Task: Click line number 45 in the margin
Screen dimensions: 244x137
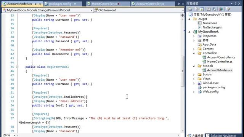Action: pos(12,67)
